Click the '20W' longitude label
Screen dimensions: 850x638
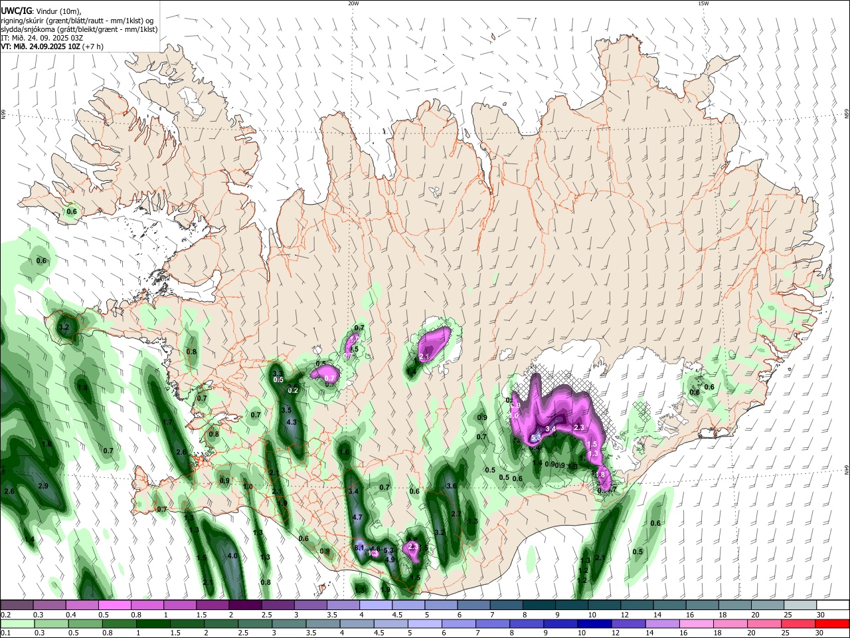(x=353, y=3)
